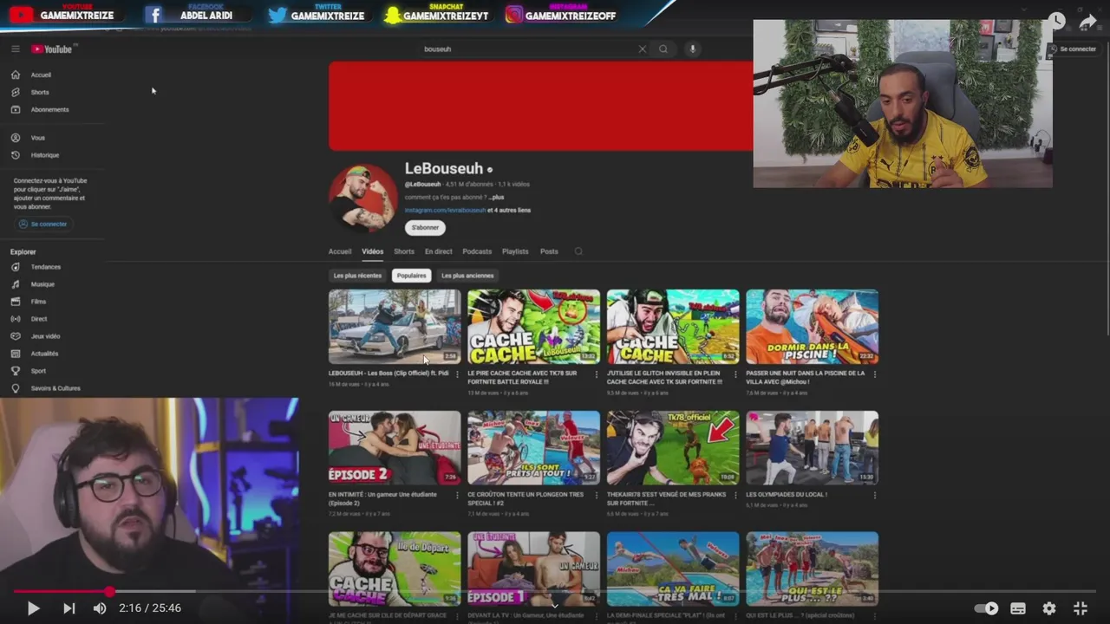
Task: Open the Podcasts tab
Action: tap(477, 251)
